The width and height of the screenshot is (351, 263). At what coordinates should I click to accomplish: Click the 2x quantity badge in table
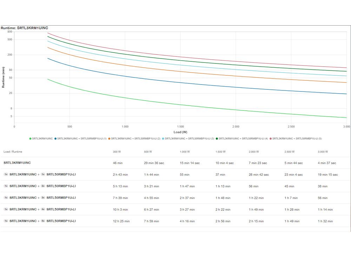pos(43,186)
